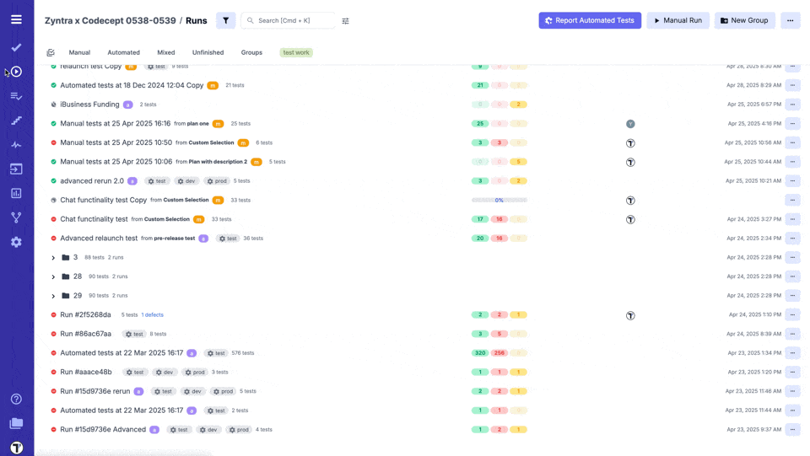Open Plans via the checklist sidebar icon
Image resolution: width=810 pixels, height=456 pixels.
[17, 96]
